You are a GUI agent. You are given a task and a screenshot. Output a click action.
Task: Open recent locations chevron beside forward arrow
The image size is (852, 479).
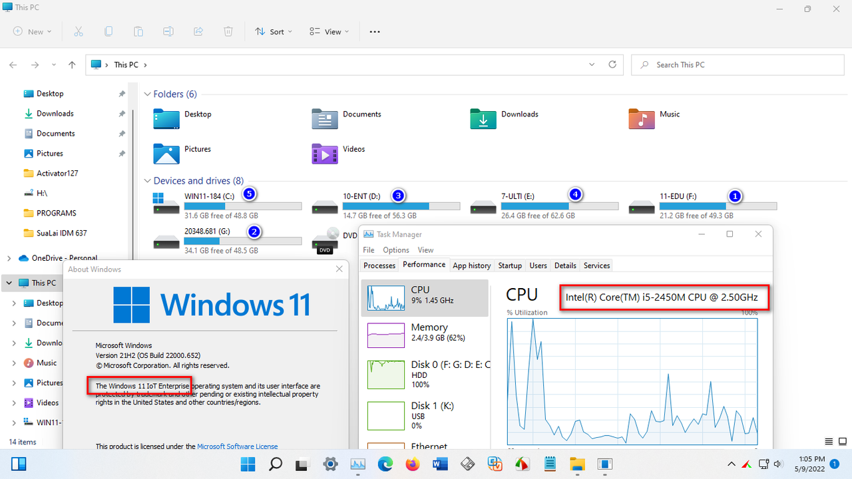point(53,65)
